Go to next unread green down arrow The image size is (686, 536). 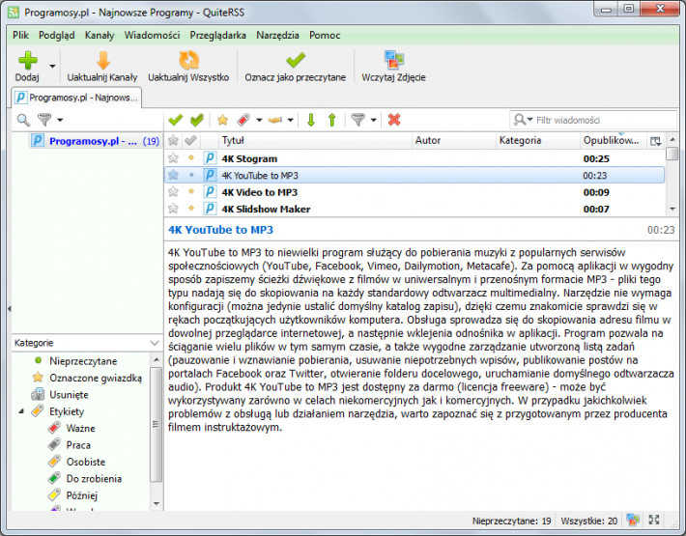point(311,120)
